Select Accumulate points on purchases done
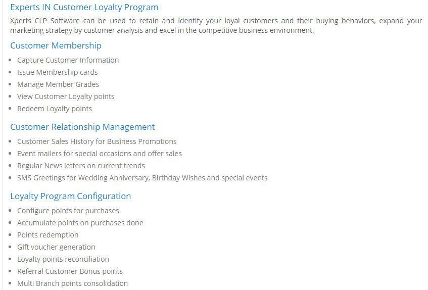This screenshot has width=428, height=290. 80,223
